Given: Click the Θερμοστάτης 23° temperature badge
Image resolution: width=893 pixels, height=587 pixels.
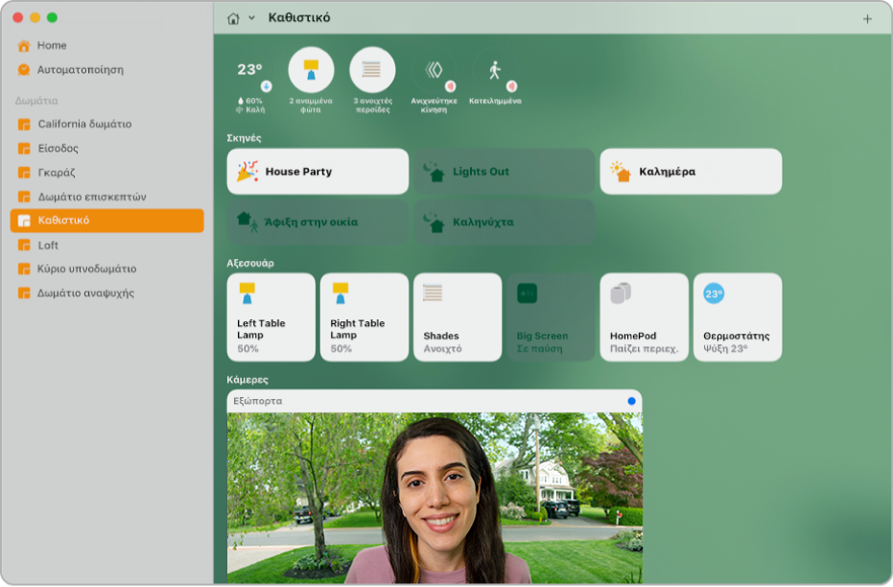Looking at the screenshot, I should 714,293.
